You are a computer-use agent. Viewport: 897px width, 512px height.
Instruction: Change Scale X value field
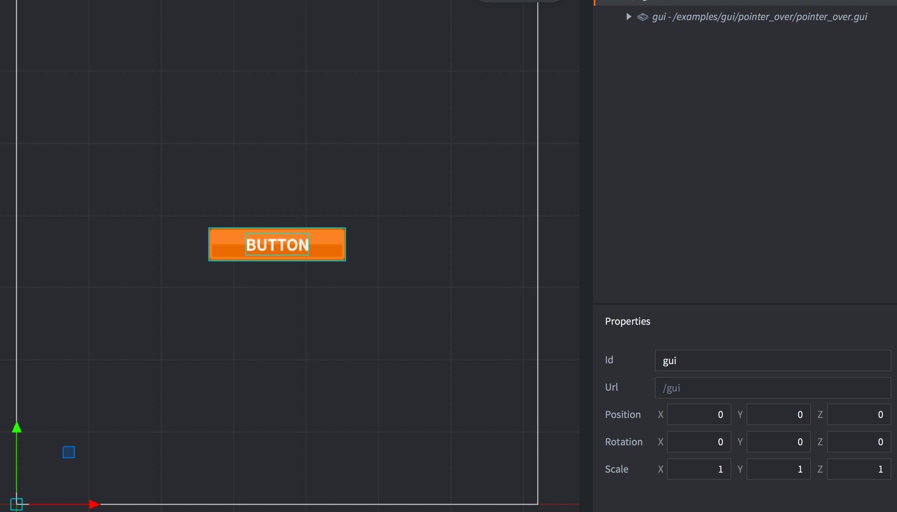click(699, 469)
